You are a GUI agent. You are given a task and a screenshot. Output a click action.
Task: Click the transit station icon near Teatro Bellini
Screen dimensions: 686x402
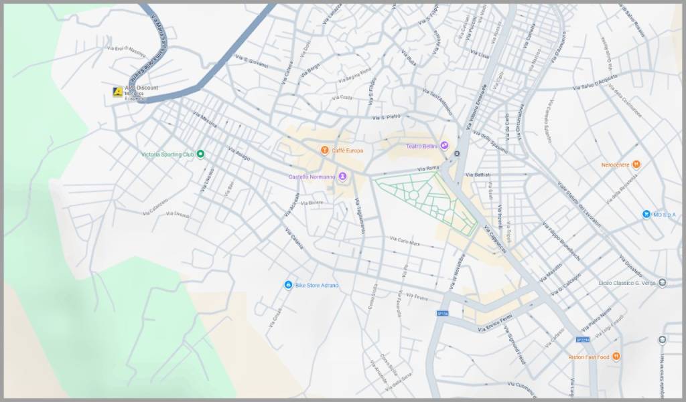[457, 154]
